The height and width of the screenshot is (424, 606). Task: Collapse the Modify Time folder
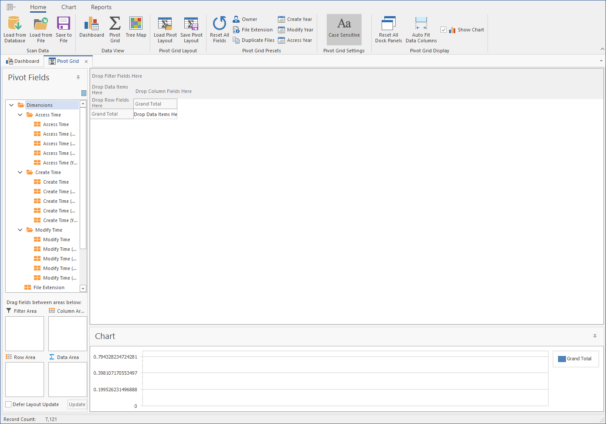pyautogui.click(x=20, y=230)
